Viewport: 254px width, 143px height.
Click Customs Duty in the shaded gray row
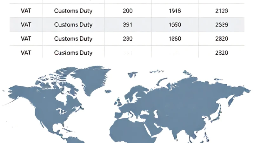[73, 25]
